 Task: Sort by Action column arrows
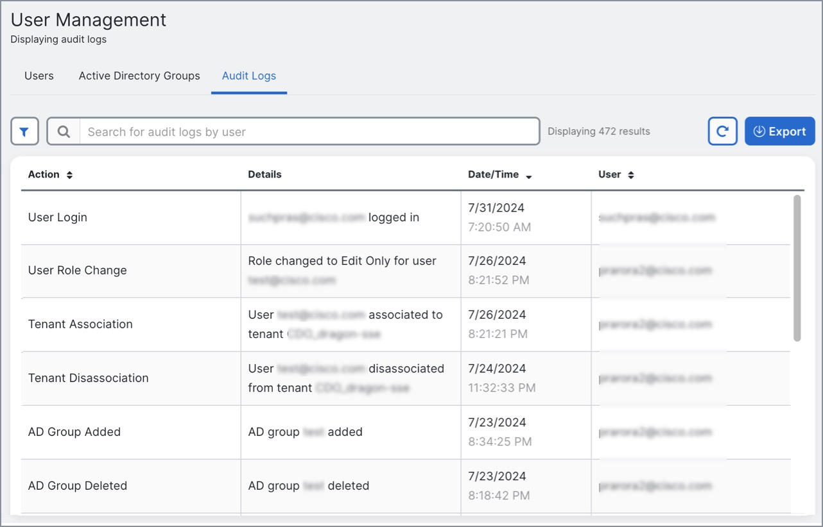click(x=69, y=175)
